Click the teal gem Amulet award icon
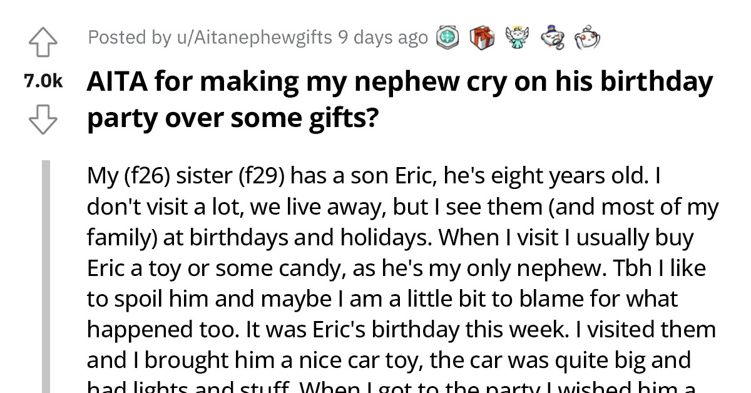Image resolution: width=751 pixels, height=393 pixels. pos(447,38)
